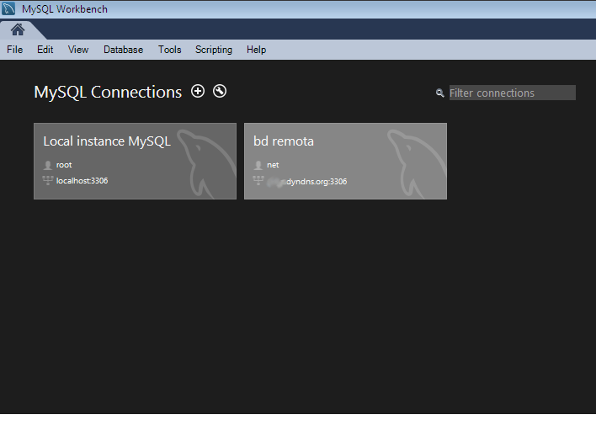This screenshot has height=436, width=596.
Task: Open the Help menu
Action: (x=256, y=50)
